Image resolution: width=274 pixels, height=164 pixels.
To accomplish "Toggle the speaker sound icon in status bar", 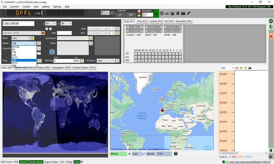I will click(82, 162).
